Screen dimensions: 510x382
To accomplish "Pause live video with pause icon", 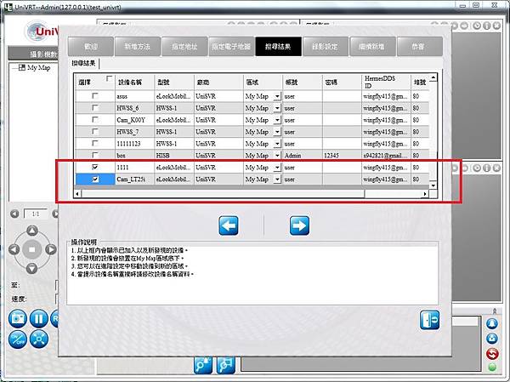I will (39, 318).
